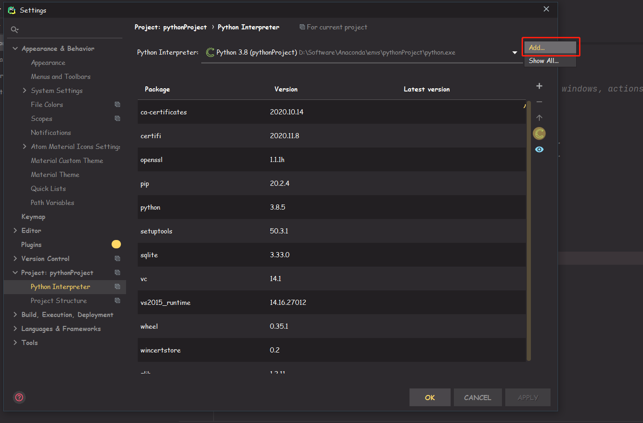Expand Atom Material Icons Settings node

25,147
